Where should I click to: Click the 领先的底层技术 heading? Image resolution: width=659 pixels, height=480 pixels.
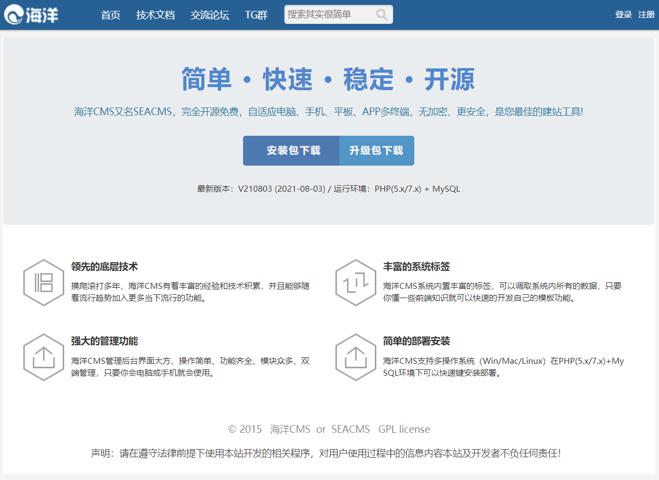pyautogui.click(x=104, y=267)
